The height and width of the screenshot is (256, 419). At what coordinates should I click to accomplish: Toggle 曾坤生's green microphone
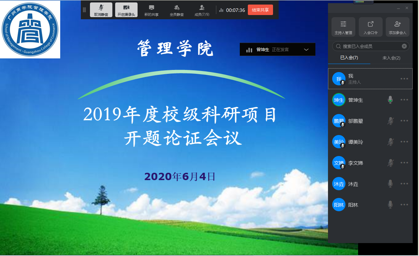(390, 100)
